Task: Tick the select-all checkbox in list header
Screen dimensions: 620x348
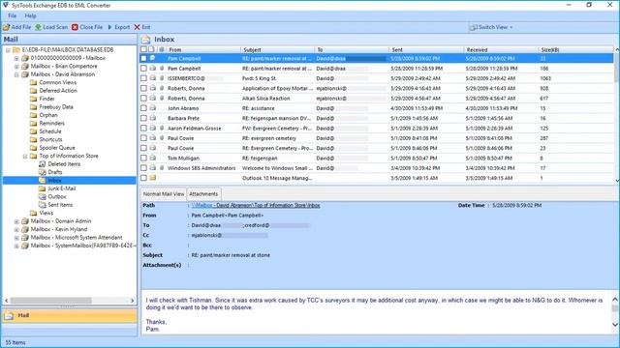Action: point(143,49)
